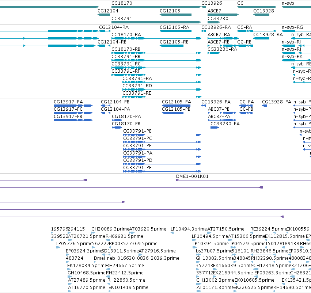Select the CG13917-PB protein label
The image size is (311, 293).
pyautogui.click(x=68, y=117)
